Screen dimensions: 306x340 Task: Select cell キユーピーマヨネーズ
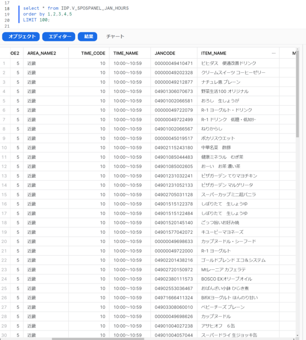tap(238, 232)
